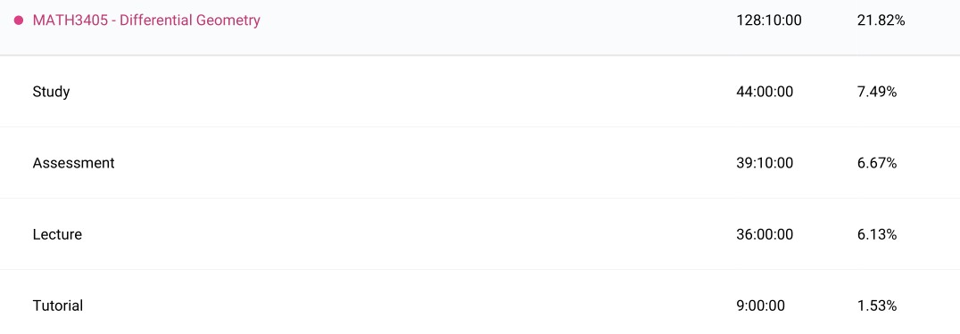Image resolution: width=960 pixels, height=334 pixels.
Task: Select the 44:00:00 Study duration
Action: (765, 92)
